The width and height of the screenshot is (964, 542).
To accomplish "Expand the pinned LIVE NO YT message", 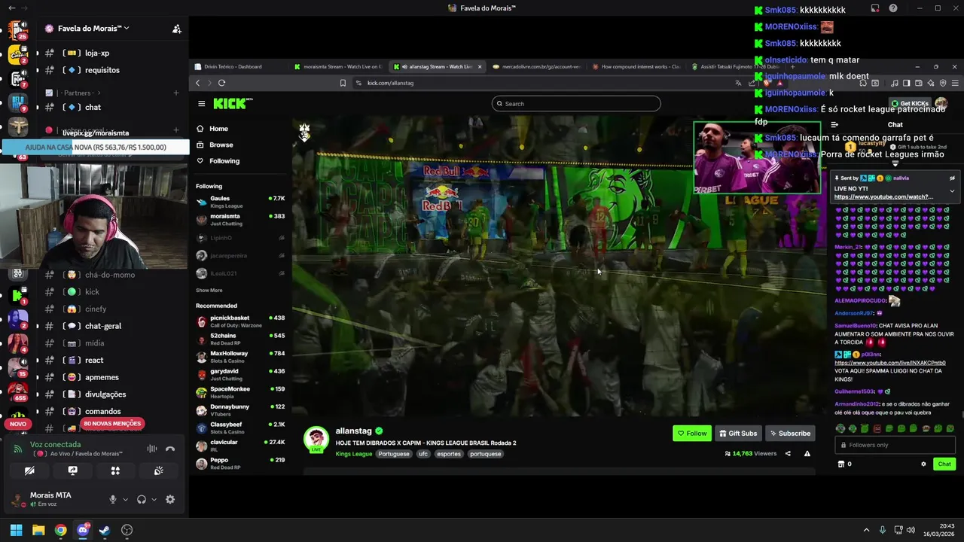I will click(x=952, y=191).
